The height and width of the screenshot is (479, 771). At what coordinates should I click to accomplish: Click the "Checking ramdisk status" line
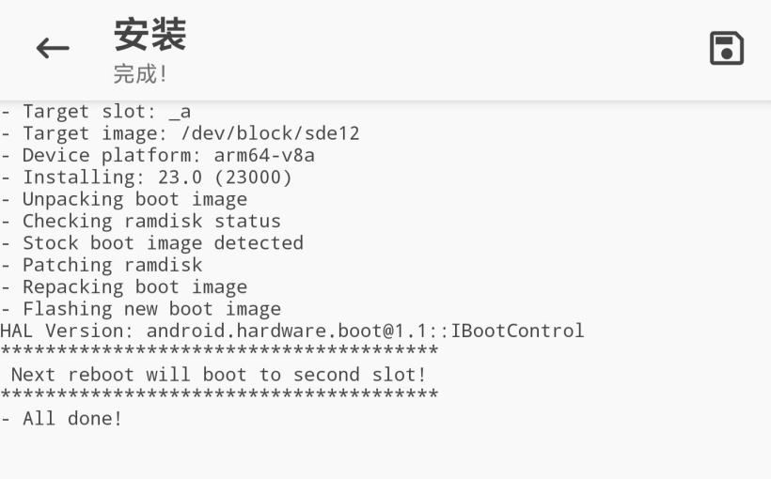click(140, 222)
